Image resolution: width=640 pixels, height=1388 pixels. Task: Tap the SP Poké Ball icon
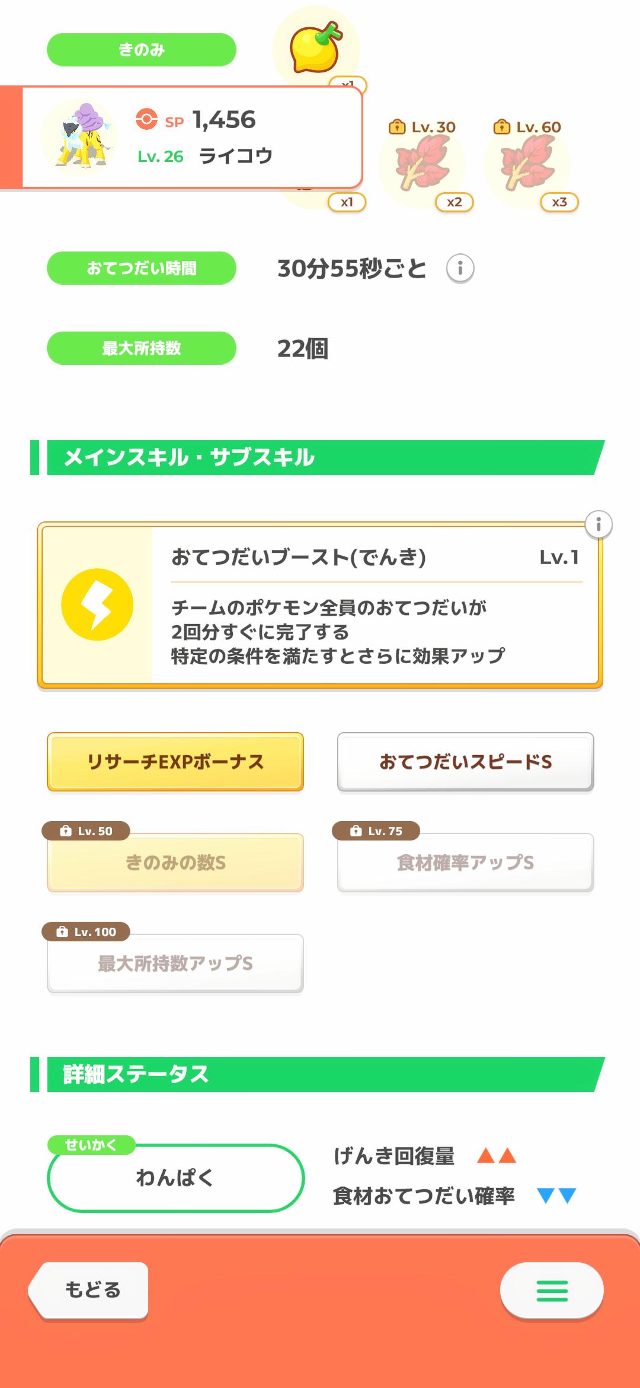click(x=146, y=119)
